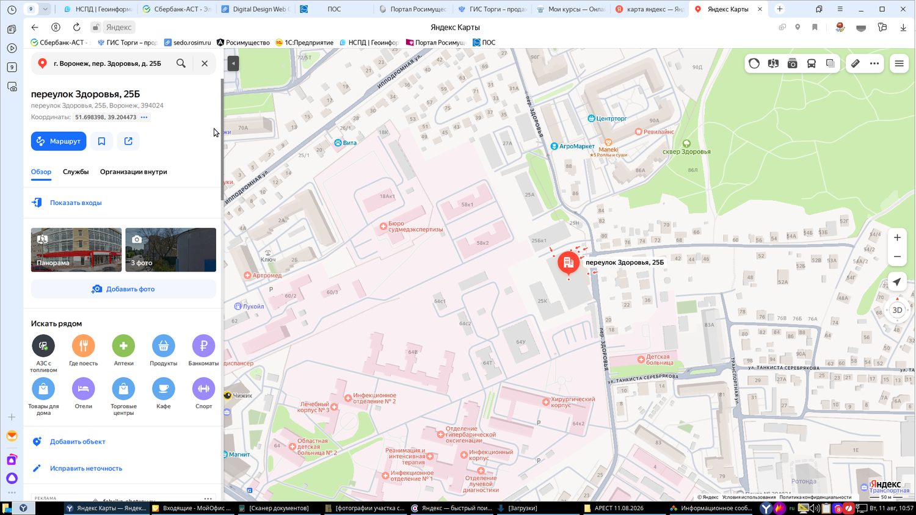Open the Панорама thumbnail
Image resolution: width=916 pixels, height=515 pixels.
(x=76, y=250)
